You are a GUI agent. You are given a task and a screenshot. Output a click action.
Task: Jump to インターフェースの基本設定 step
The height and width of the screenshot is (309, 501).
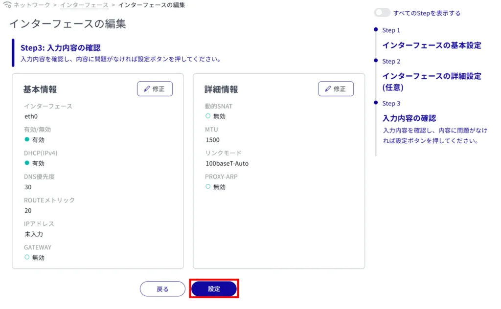click(x=432, y=45)
